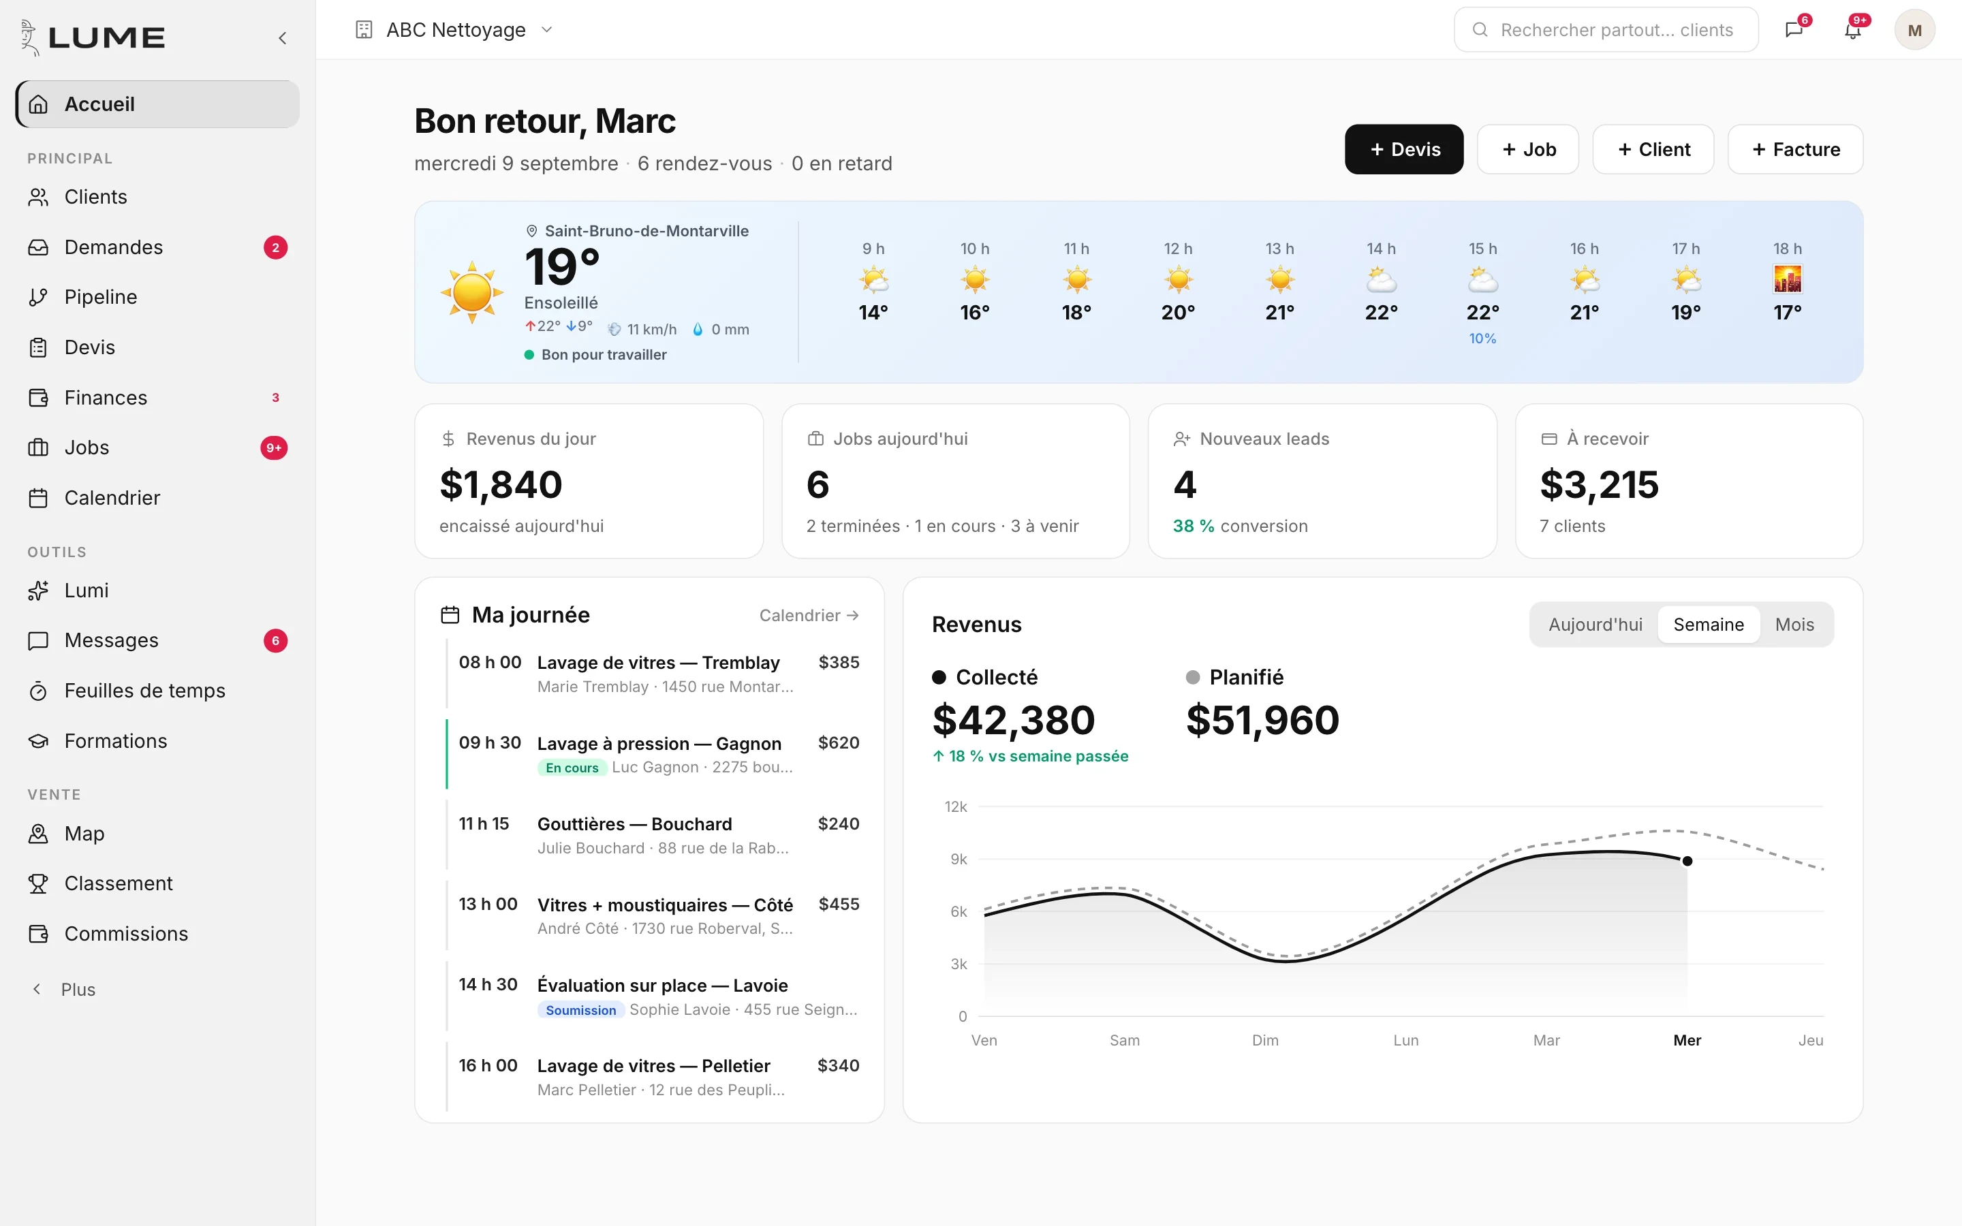This screenshot has width=1962, height=1226.
Task: Open the À recevoir card
Action: 1689,482
